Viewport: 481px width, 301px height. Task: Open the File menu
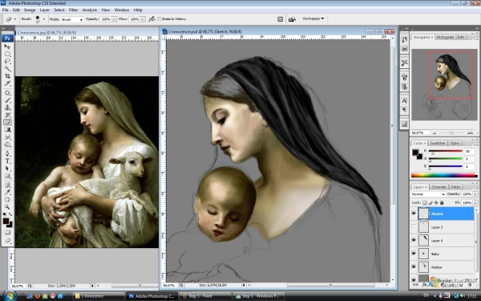coord(6,10)
